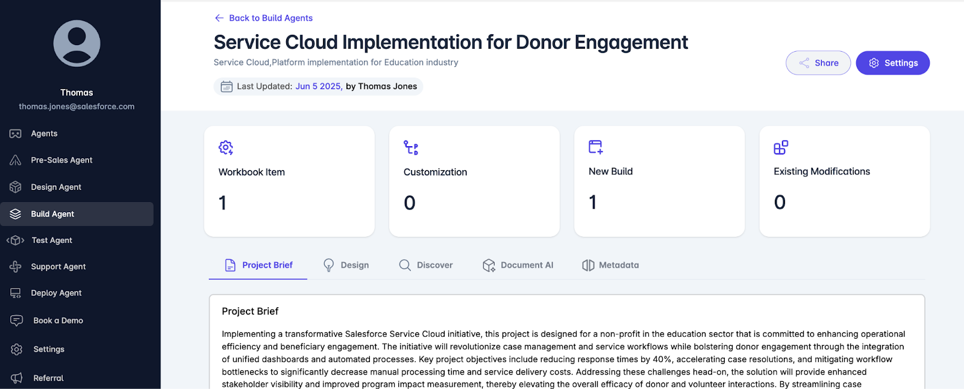The height and width of the screenshot is (389, 964).
Task: Select the Customization card
Action: point(474,181)
